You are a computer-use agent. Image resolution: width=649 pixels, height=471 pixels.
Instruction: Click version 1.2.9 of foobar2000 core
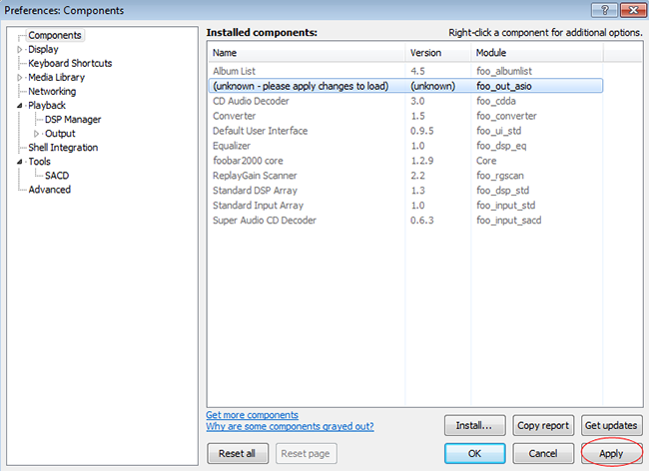[421, 161]
